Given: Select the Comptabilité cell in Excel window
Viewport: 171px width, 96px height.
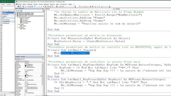Looking at the screenshot, I should tap(9, 22).
